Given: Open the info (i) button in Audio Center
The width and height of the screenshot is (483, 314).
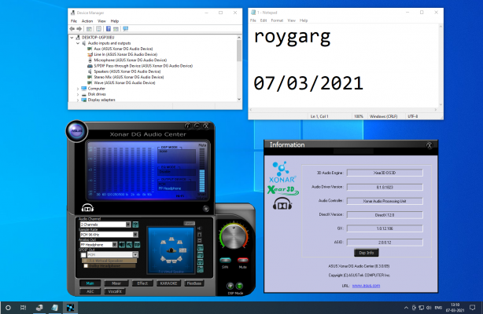Looking at the screenshot, I should click(x=187, y=126).
